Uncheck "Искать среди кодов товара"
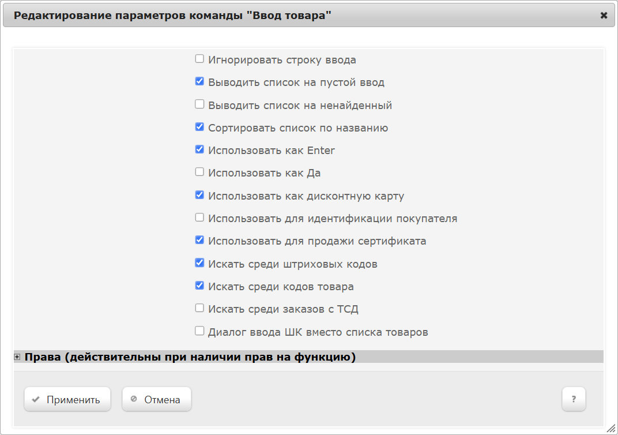The width and height of the screenshot is (618, 435). point(199,285)
